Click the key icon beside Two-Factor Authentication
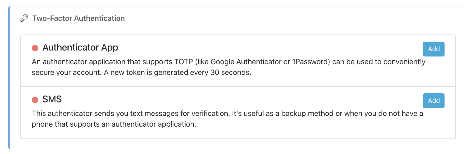 click(24, 18)
